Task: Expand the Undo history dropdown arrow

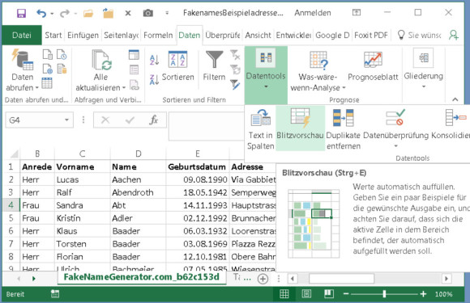Action: click(x=52, y=14)
